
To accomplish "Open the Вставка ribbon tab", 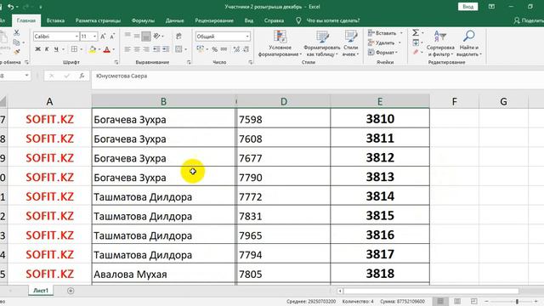I will 55,20.
